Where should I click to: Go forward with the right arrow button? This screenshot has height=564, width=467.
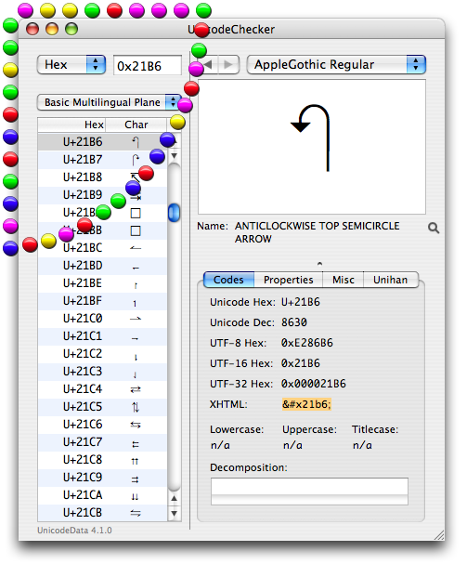(228, 65)
